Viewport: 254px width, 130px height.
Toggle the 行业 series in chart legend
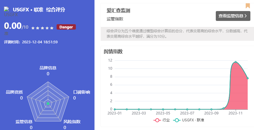point(162,120)
